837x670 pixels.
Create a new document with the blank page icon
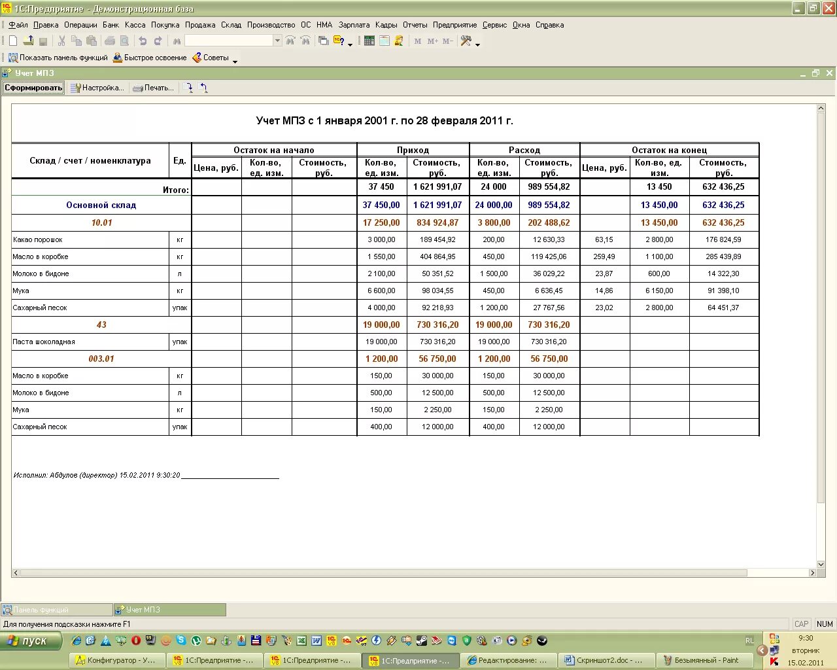(x=13, y=41)
